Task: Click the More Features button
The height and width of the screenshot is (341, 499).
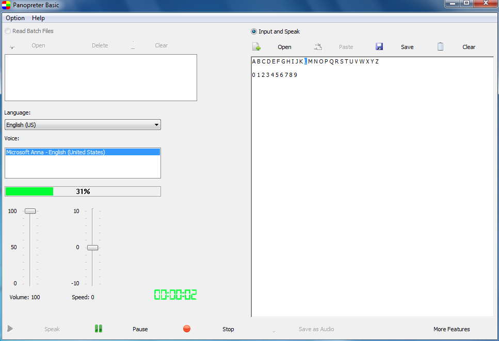Action: [452, 329]
